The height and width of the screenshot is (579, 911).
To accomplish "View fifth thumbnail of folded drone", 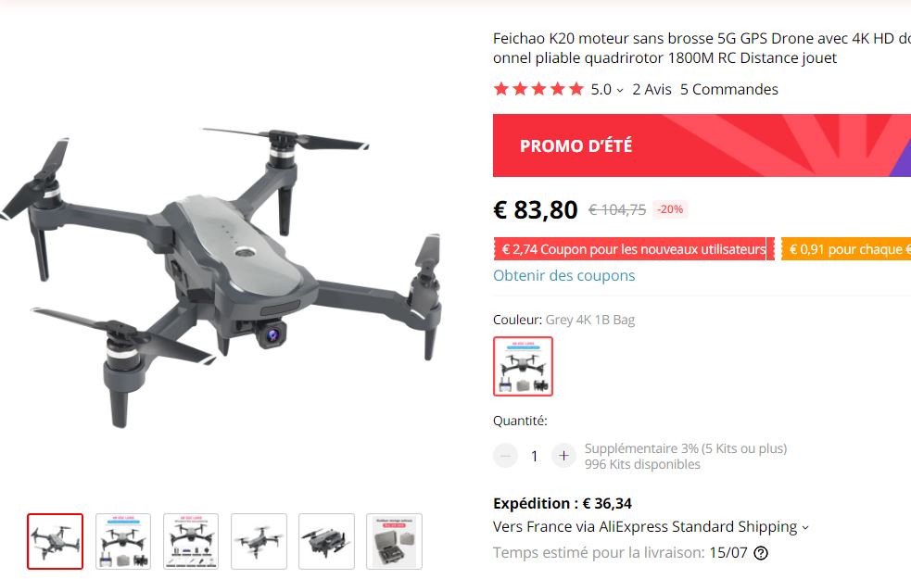I will click(x=326, y=541).
